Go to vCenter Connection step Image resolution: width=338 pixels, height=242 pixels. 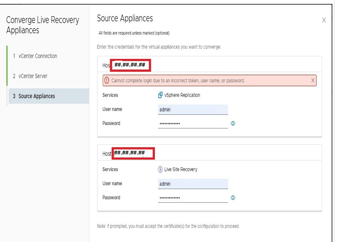[x=38, y=56]
